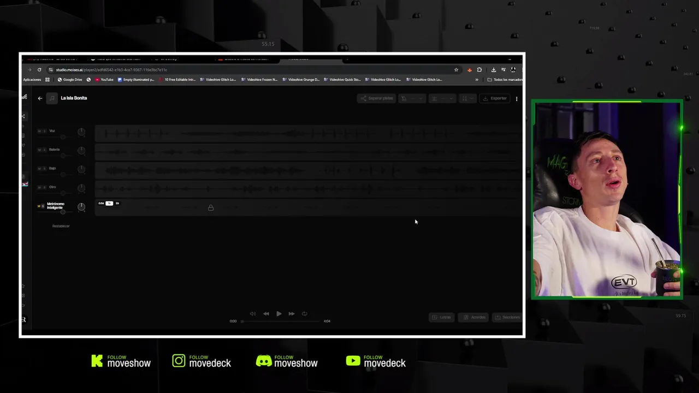Open the grid layout dropdown in toolbar
Image resolution: width=699 pixels, height=393 pixels.
coord(467,98)
